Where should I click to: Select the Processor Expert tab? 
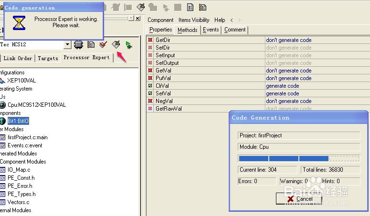coord(86,58)
